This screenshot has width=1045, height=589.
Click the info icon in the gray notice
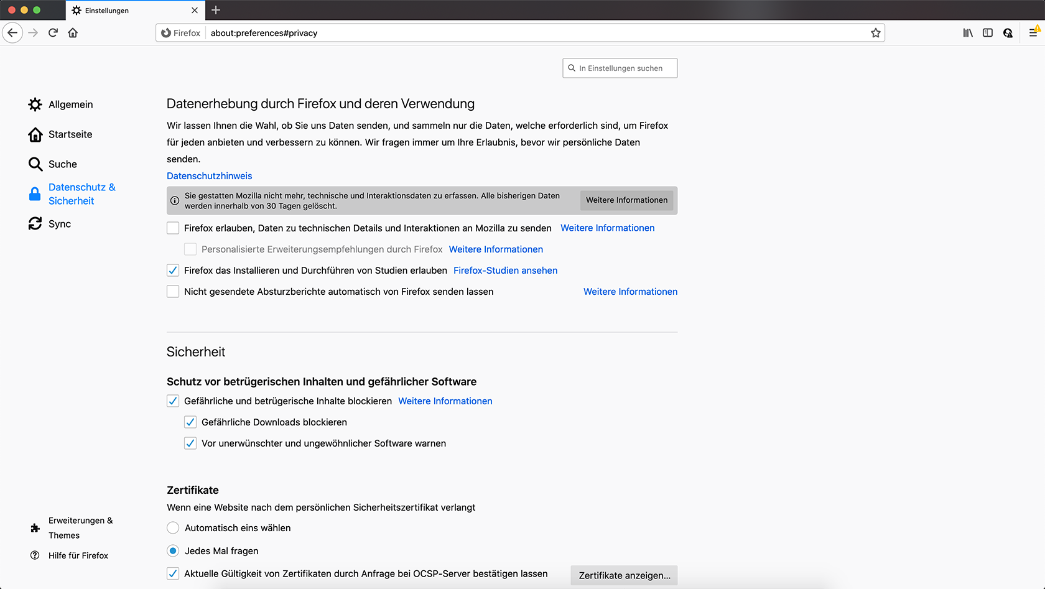175,201
